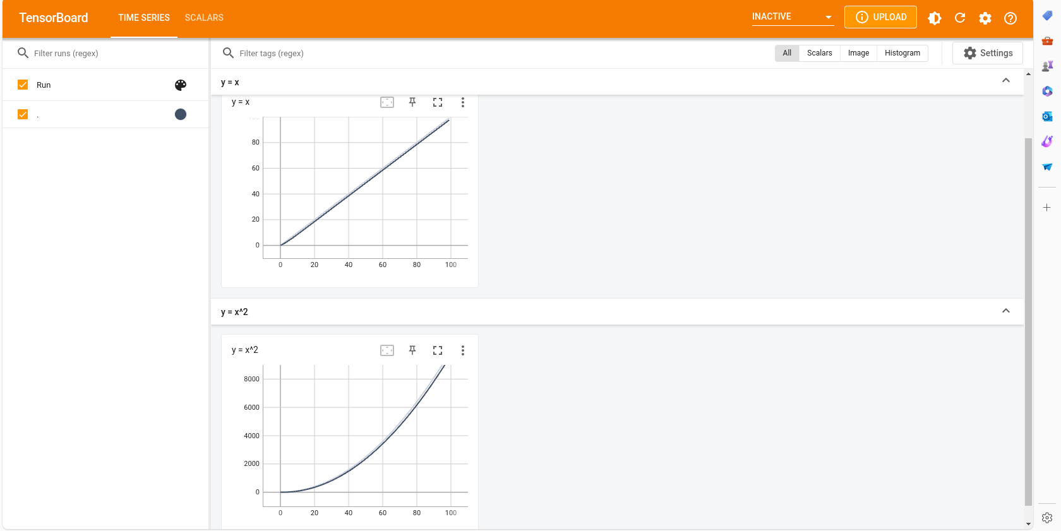Toggle the dark mode theme icon
The image size is (1061, 531).
(x=935, y=18)
